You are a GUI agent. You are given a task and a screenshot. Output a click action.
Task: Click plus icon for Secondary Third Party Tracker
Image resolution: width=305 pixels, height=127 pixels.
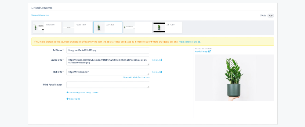(68, 92)
